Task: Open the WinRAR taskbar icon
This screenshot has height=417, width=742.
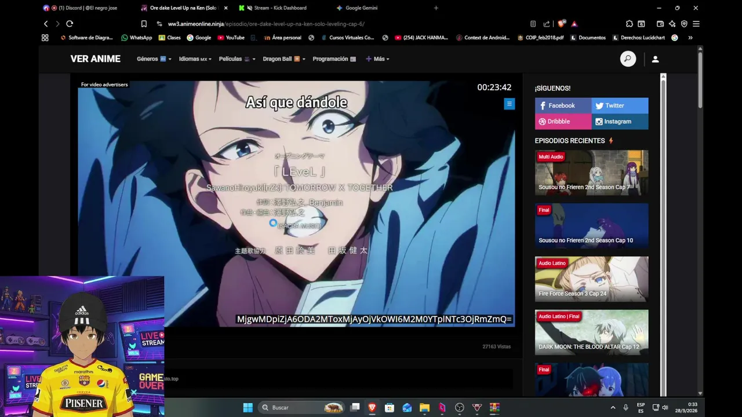Action: [494, 407]
